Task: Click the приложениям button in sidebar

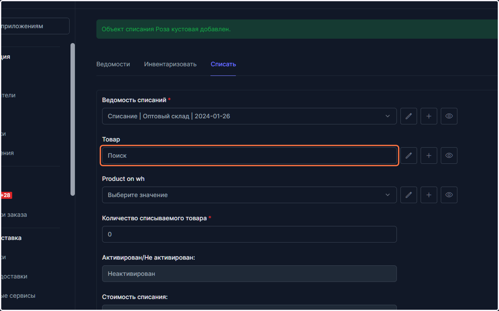Action: pyautogui.click(x=35, y=26)
